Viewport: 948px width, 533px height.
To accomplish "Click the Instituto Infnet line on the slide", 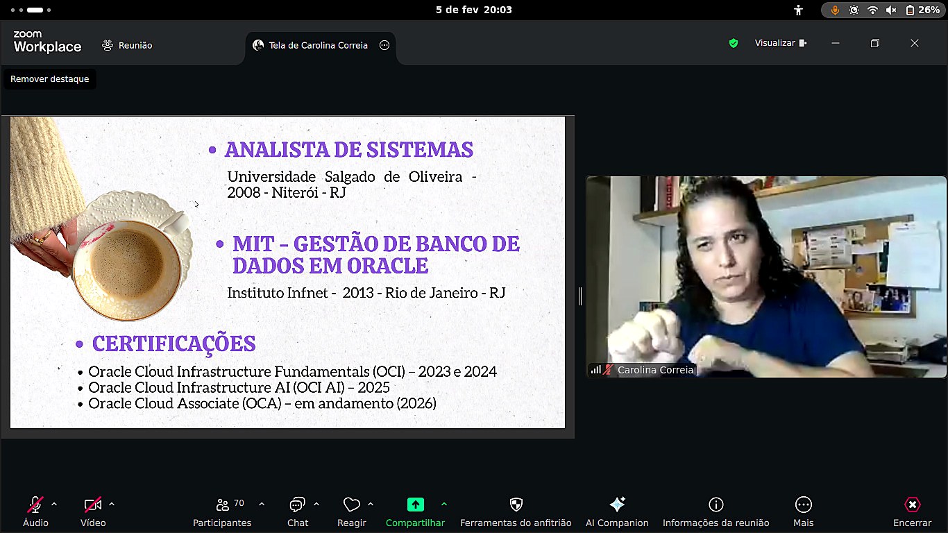I will pos(366,292).
